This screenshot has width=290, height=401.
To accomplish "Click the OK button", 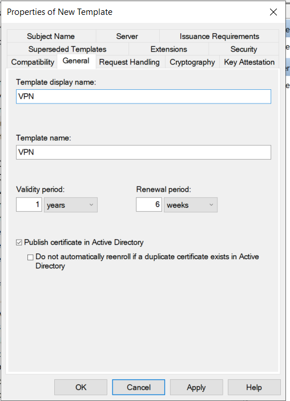I will tap(80, 387).
